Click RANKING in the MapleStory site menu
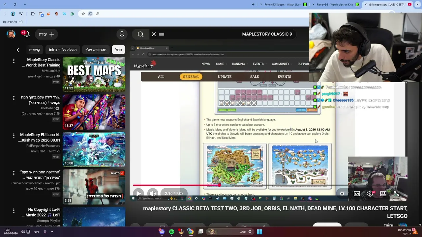 [238, 64]
